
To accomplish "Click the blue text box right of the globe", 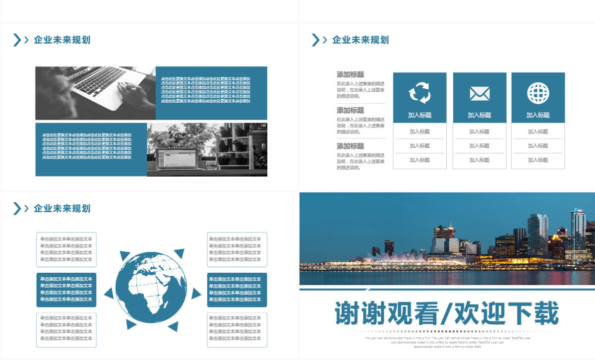I will (x=237, y=290).
